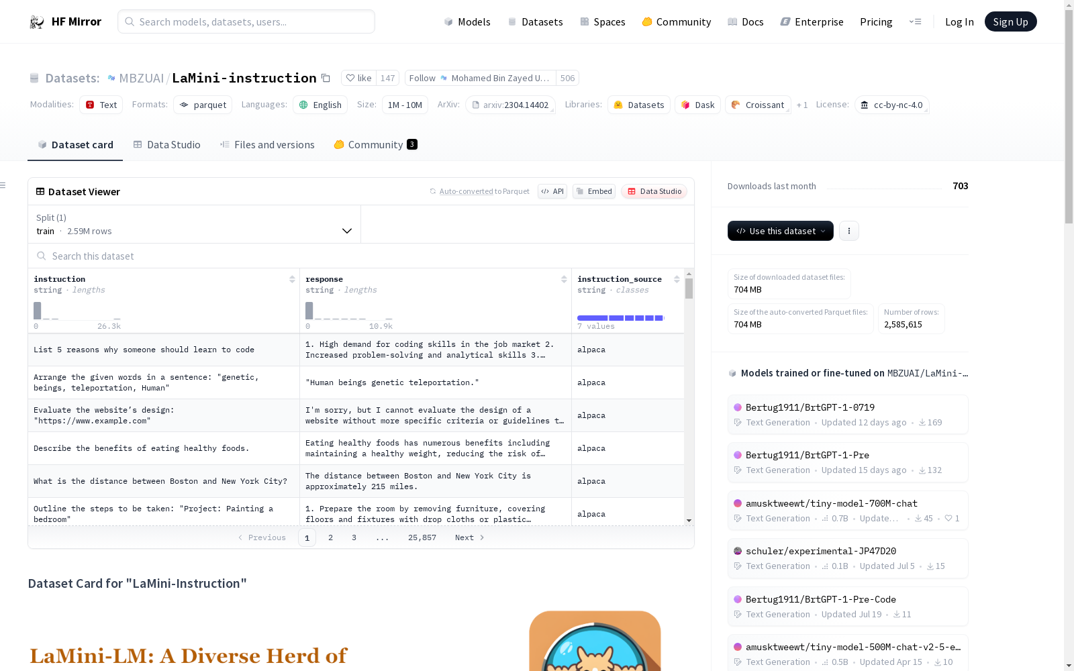
Task: Switch to the Dataset card tab
Action: click(75, 144)
